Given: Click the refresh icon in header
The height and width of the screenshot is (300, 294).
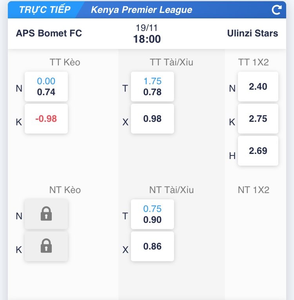Looking at the screenshot, I should 277,10.
